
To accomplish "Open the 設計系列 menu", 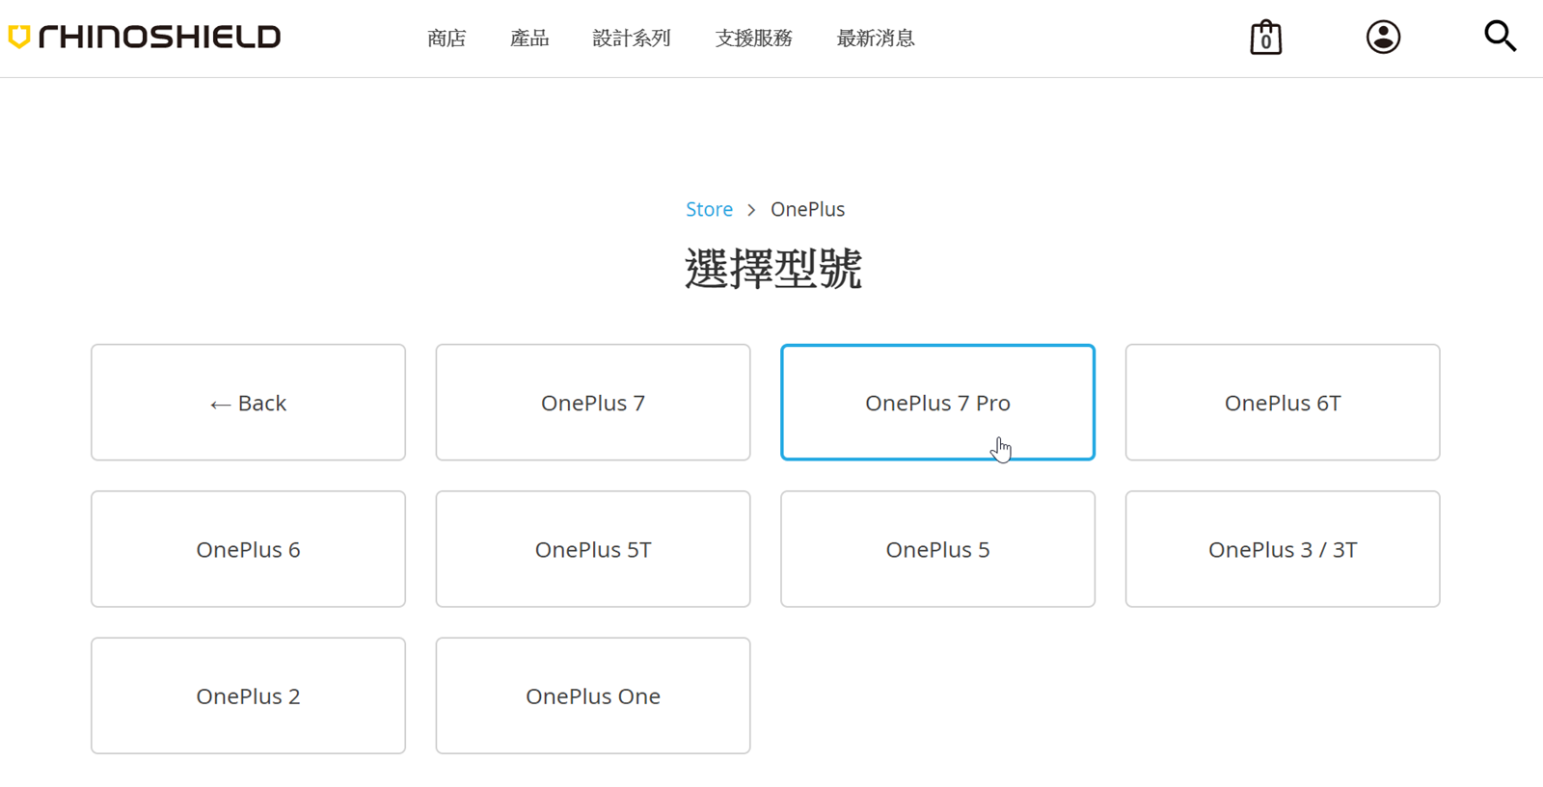I will [632, 39].
